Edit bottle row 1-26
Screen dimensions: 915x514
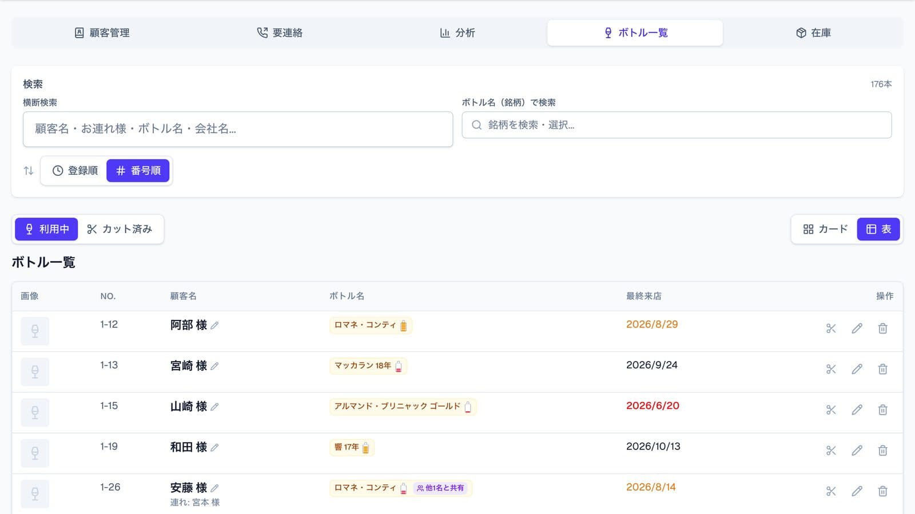click(x=857, y=491)
